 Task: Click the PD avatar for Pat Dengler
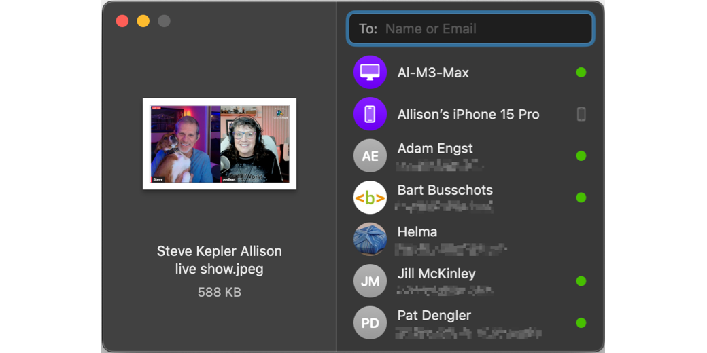point(370,323)
